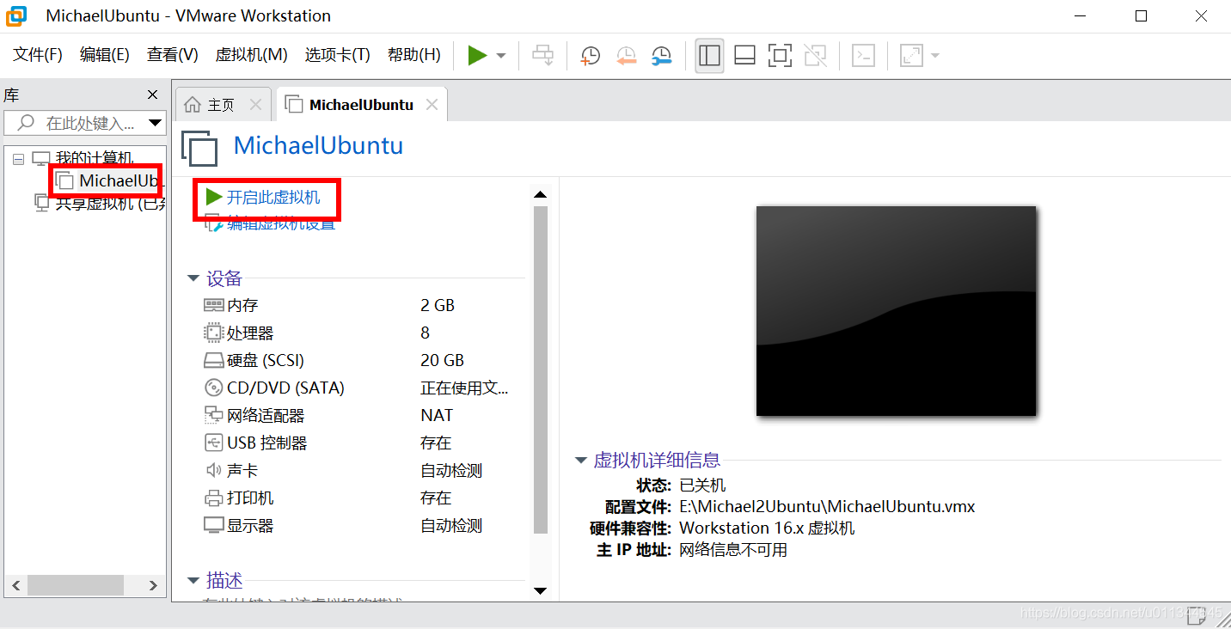Click the 打印机 printer device icon

coord(213,498)
